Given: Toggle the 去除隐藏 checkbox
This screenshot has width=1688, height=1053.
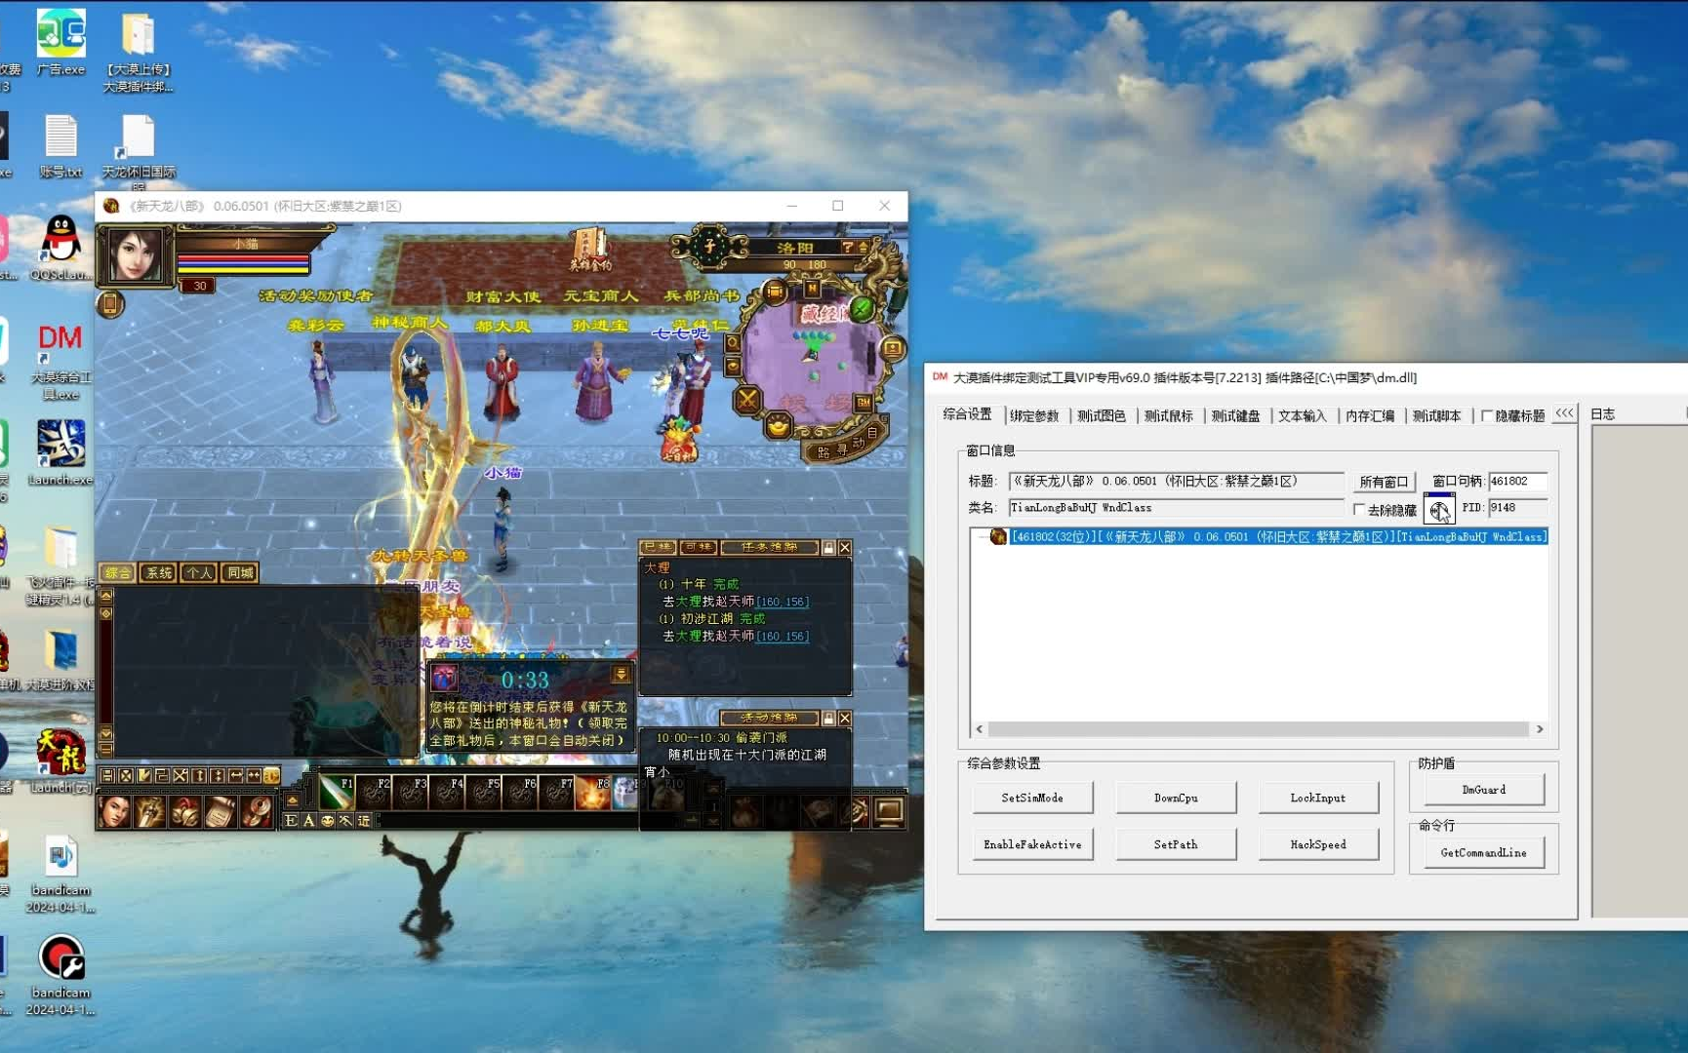Looking at the screenshot, I should pyautogui.click(x=1359, y=510).
